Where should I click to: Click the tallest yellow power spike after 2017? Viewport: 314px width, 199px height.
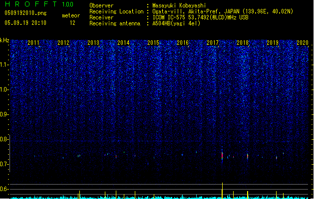pos(222,191)
